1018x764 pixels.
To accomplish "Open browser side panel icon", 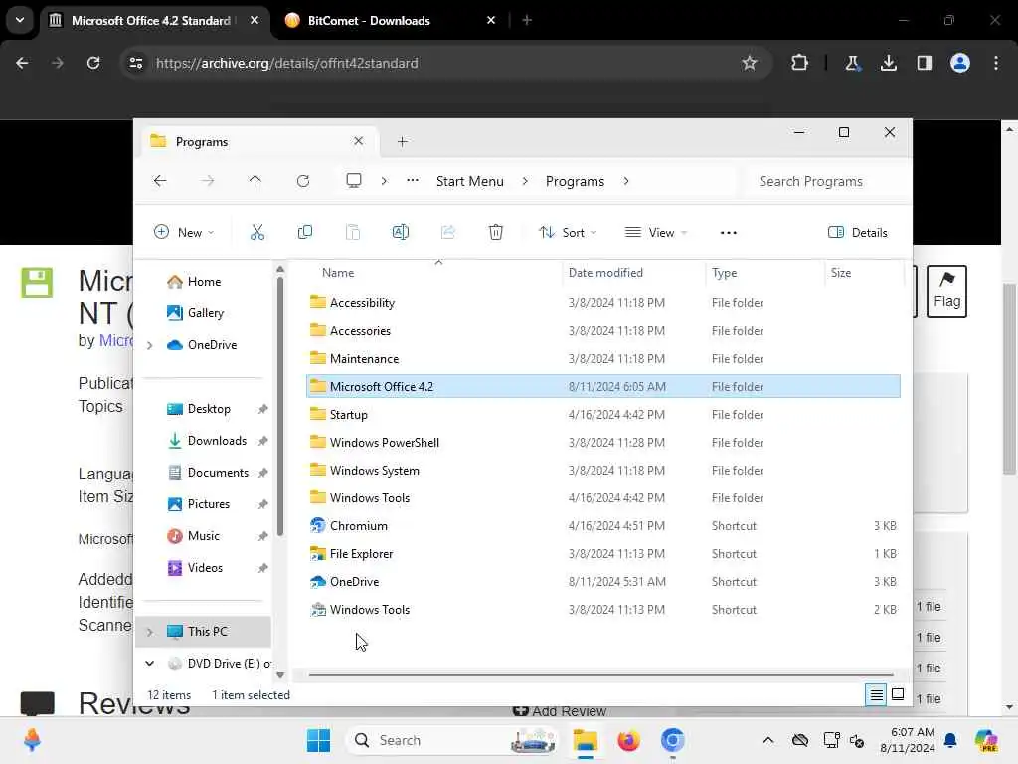I will click(x=924, y=63).
